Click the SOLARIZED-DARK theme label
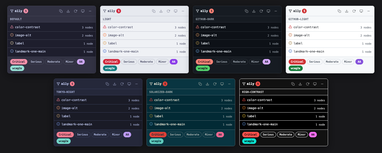Viewport: 382px width, 153px height. pos(161,92)
